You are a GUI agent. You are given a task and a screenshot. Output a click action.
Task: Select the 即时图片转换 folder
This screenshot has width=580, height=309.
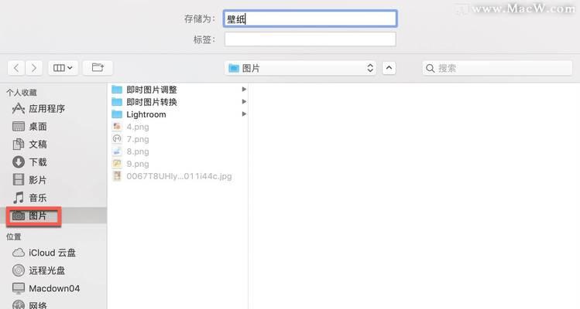tap(179, 102)
